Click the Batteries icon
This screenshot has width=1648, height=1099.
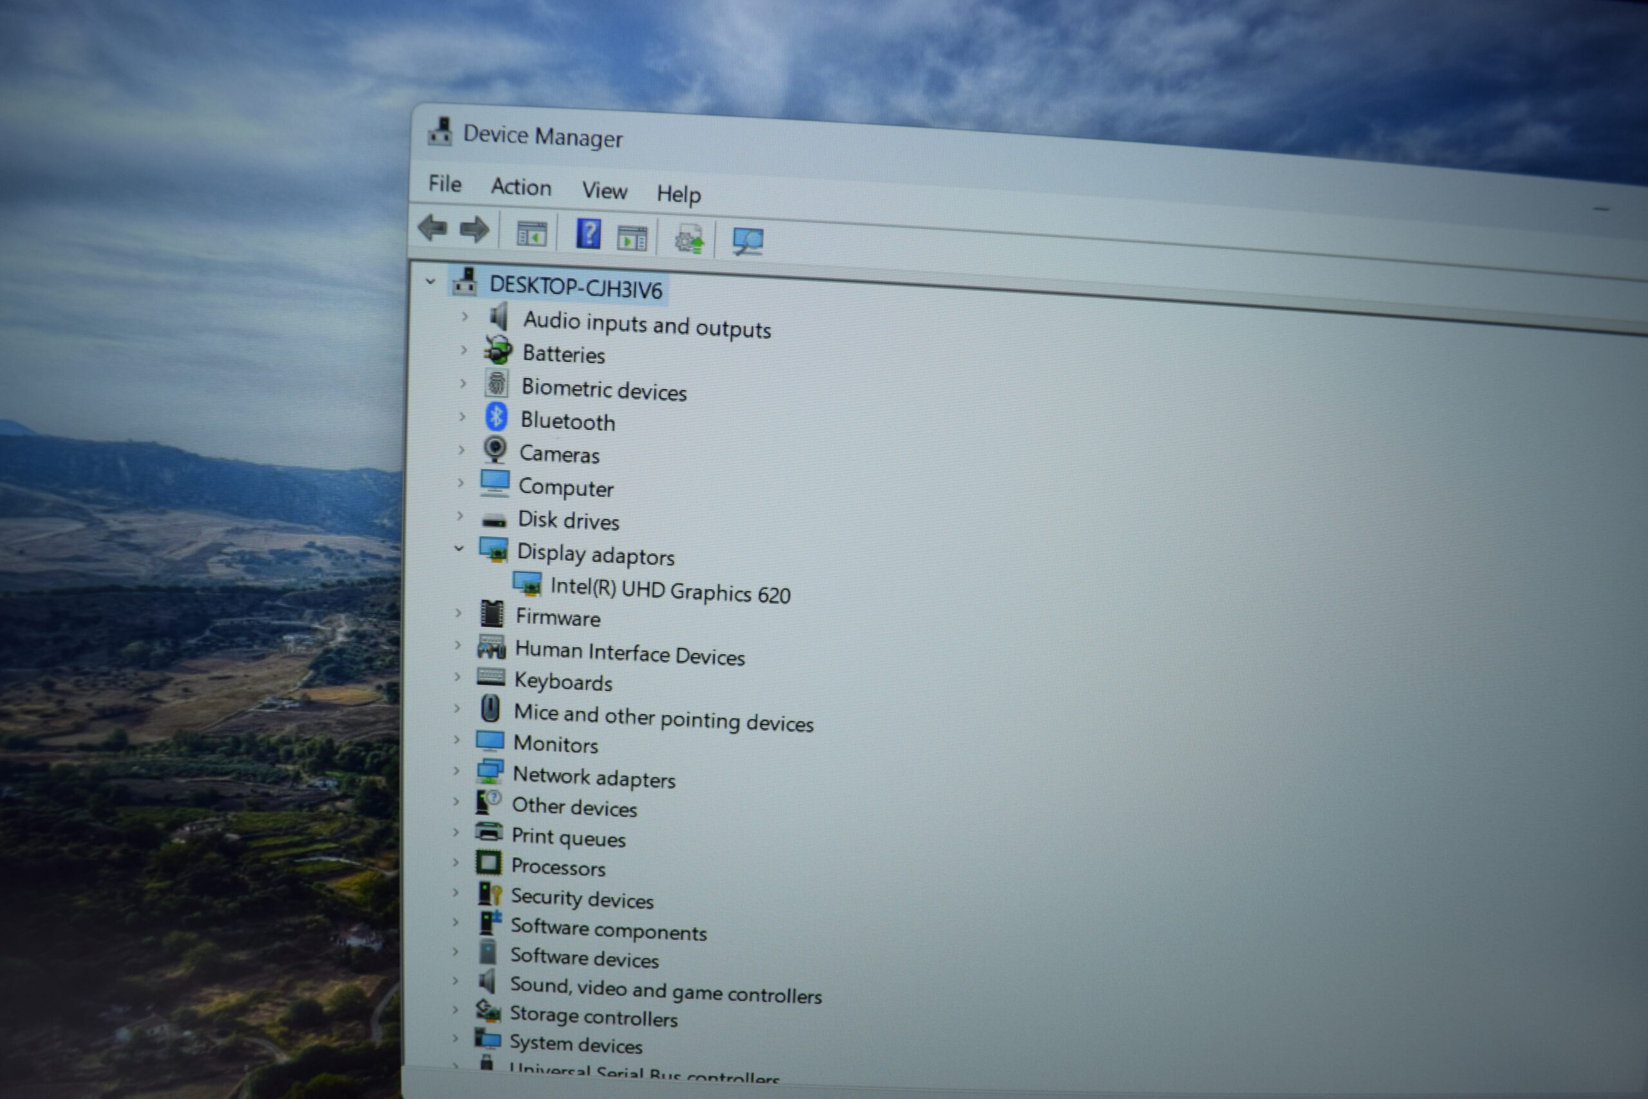point(498,350)
